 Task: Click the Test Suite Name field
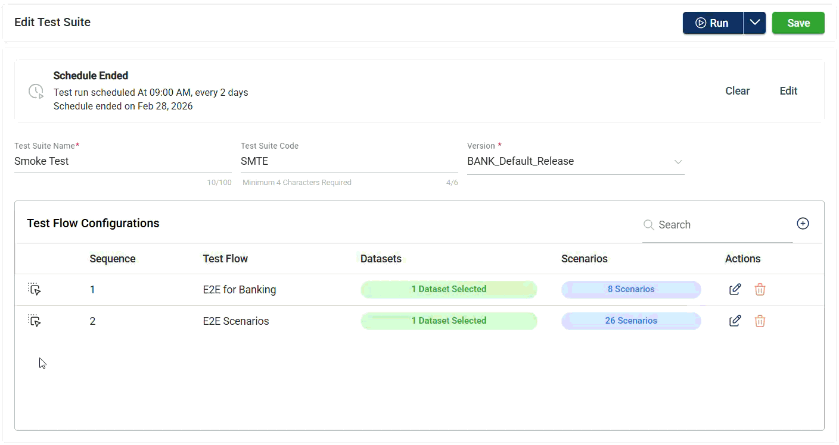coord(122,161)
